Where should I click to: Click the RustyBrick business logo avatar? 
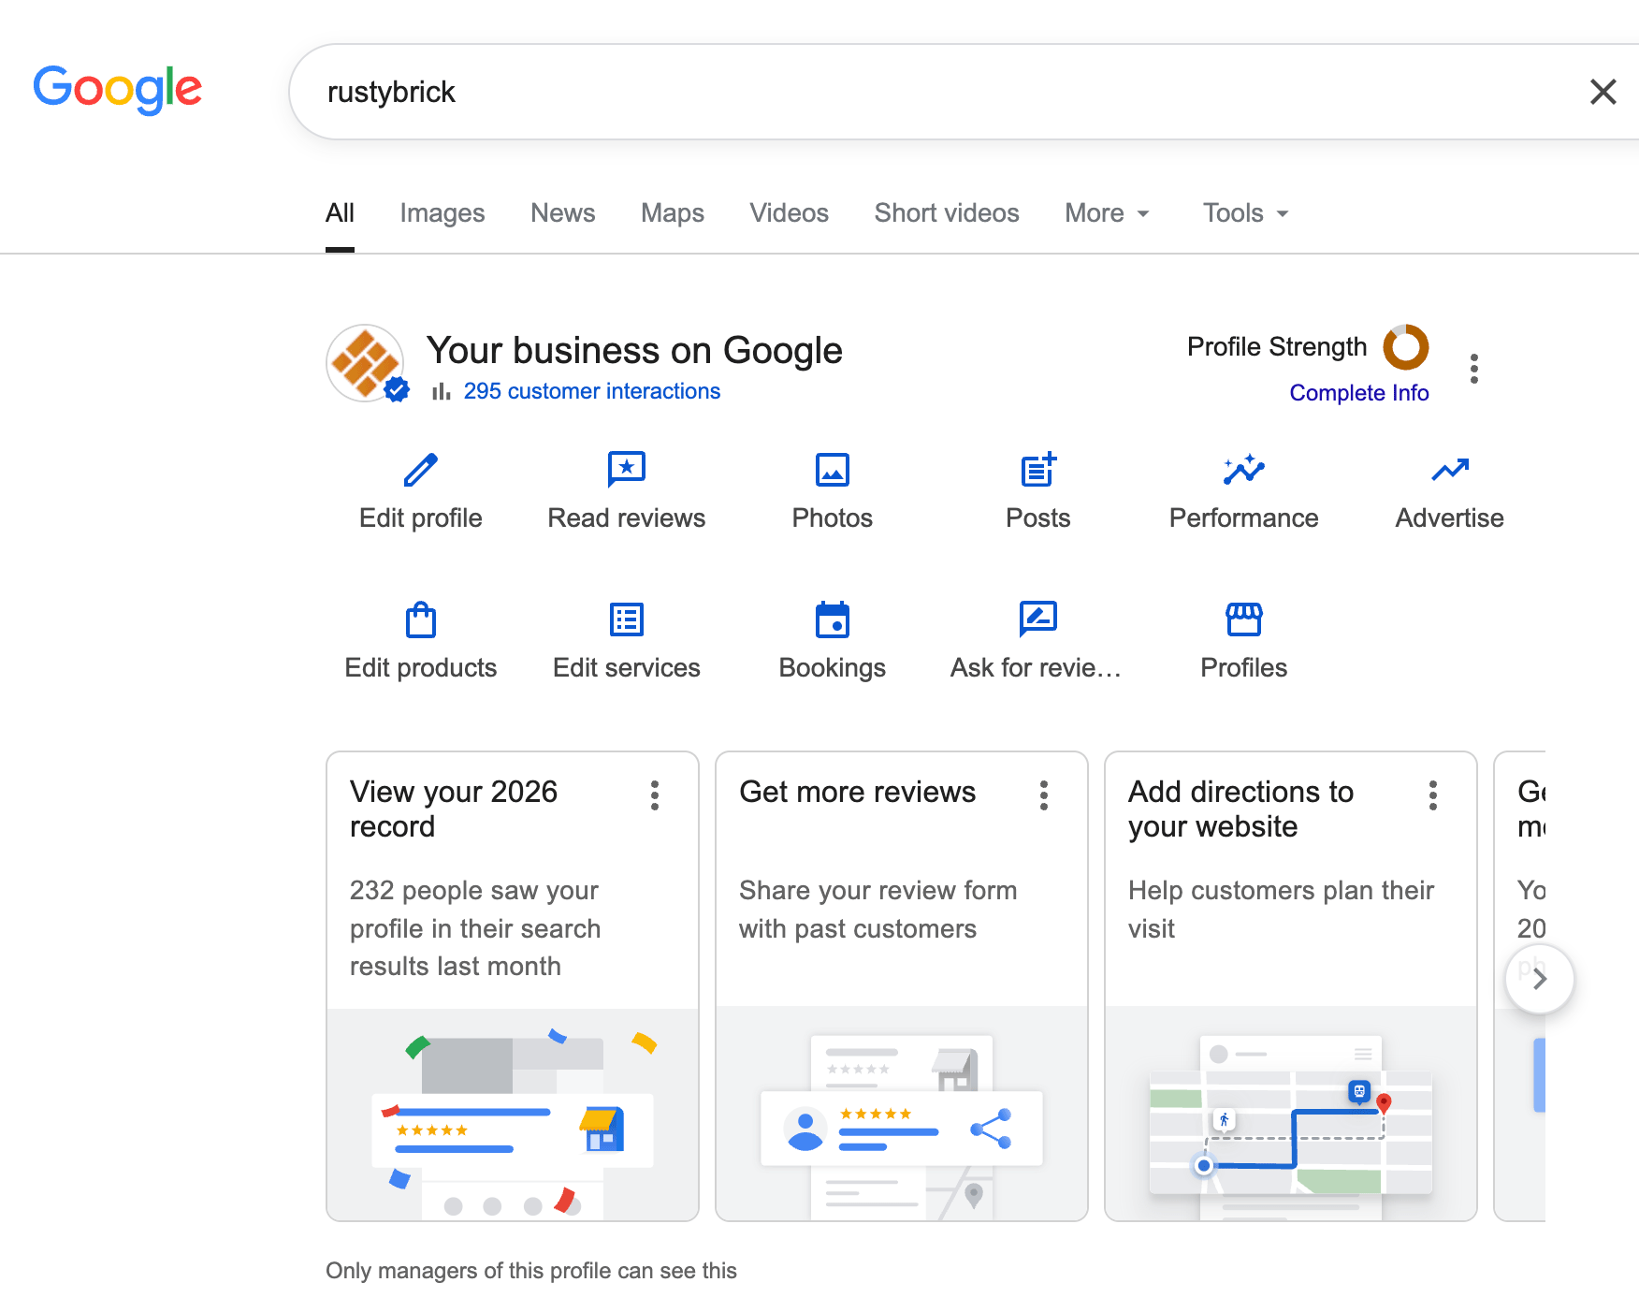pos(366,364)
